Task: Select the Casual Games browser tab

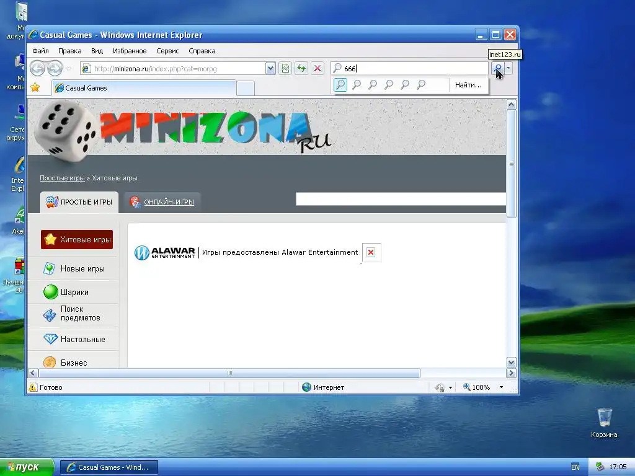Action: click(144, 88)
